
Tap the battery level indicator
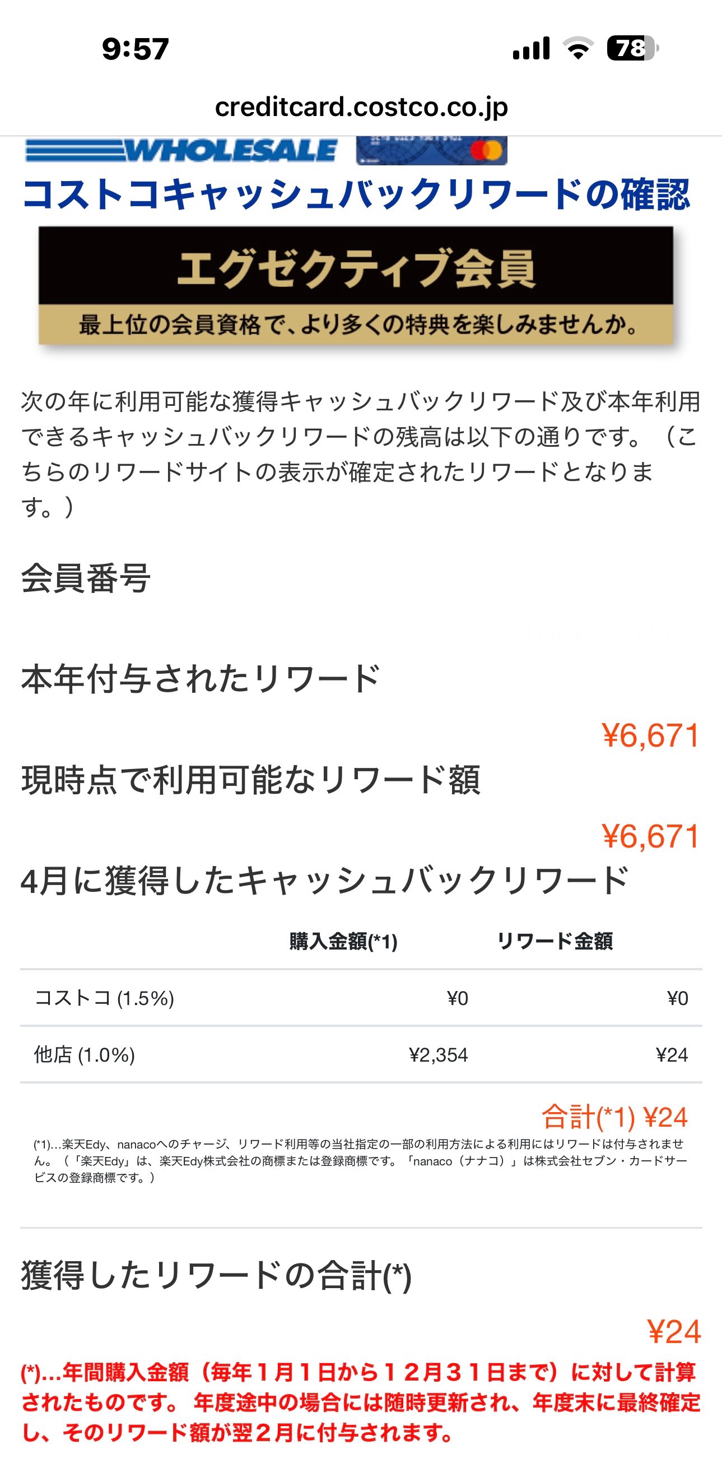coord(632,48)
